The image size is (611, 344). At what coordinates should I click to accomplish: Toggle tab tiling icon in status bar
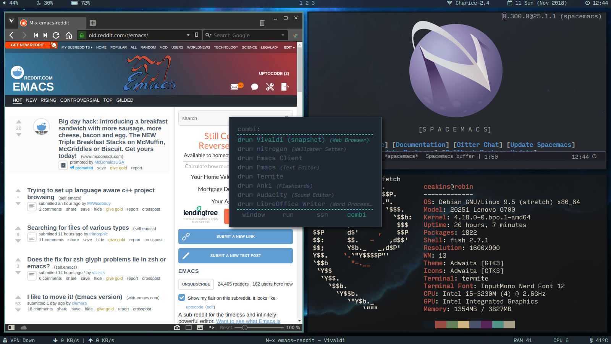(x=189, y=328)
